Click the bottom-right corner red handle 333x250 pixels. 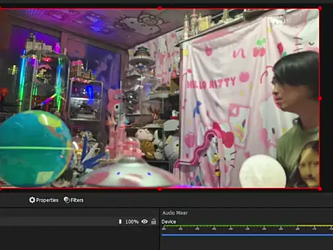[320, 189]
